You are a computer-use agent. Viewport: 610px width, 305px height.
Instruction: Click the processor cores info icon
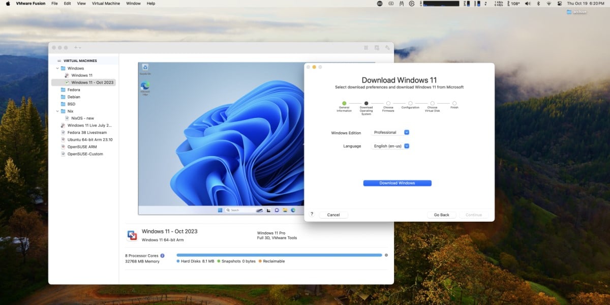(x=162, y=255)
